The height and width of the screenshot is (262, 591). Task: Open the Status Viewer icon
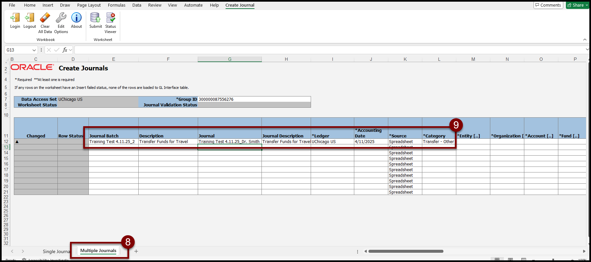tap(111, 18)
